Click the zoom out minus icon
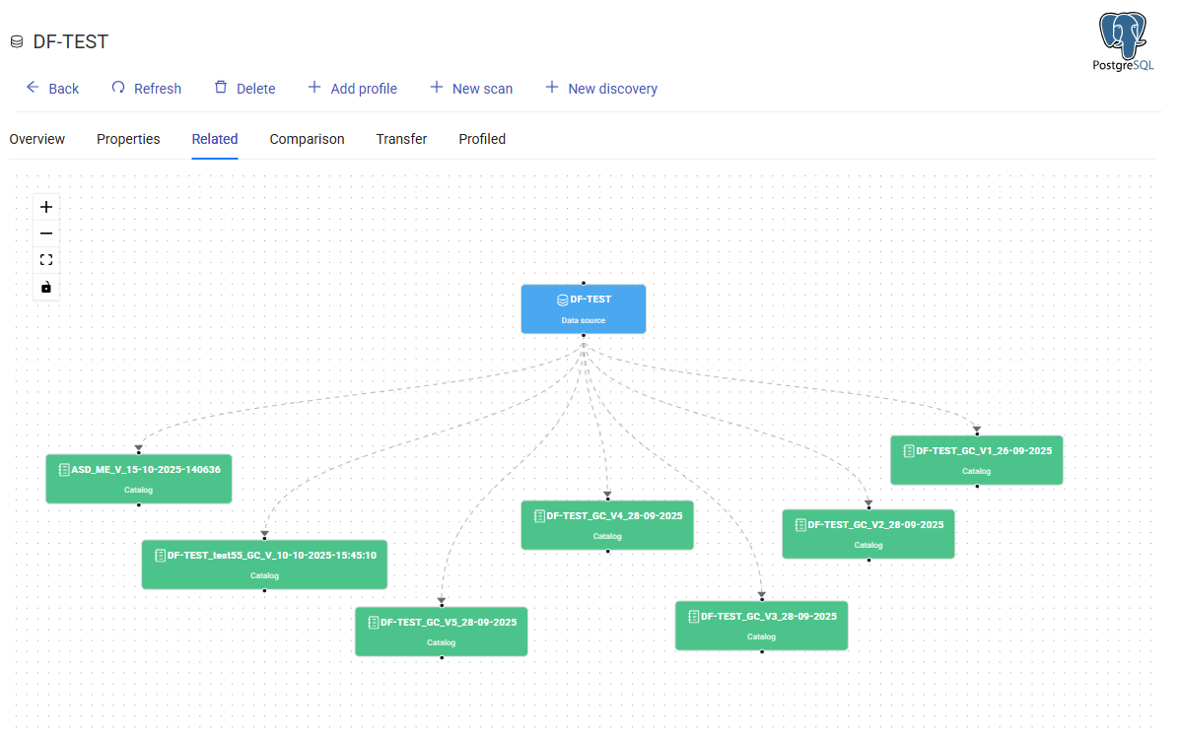 (46, 234)
